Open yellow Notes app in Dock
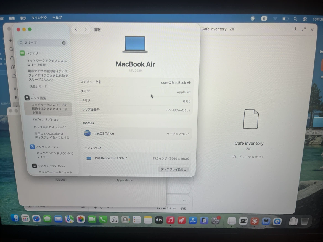The width and height of the screenshot is (323, 242). pyautogui.click(x=148, y=220)
